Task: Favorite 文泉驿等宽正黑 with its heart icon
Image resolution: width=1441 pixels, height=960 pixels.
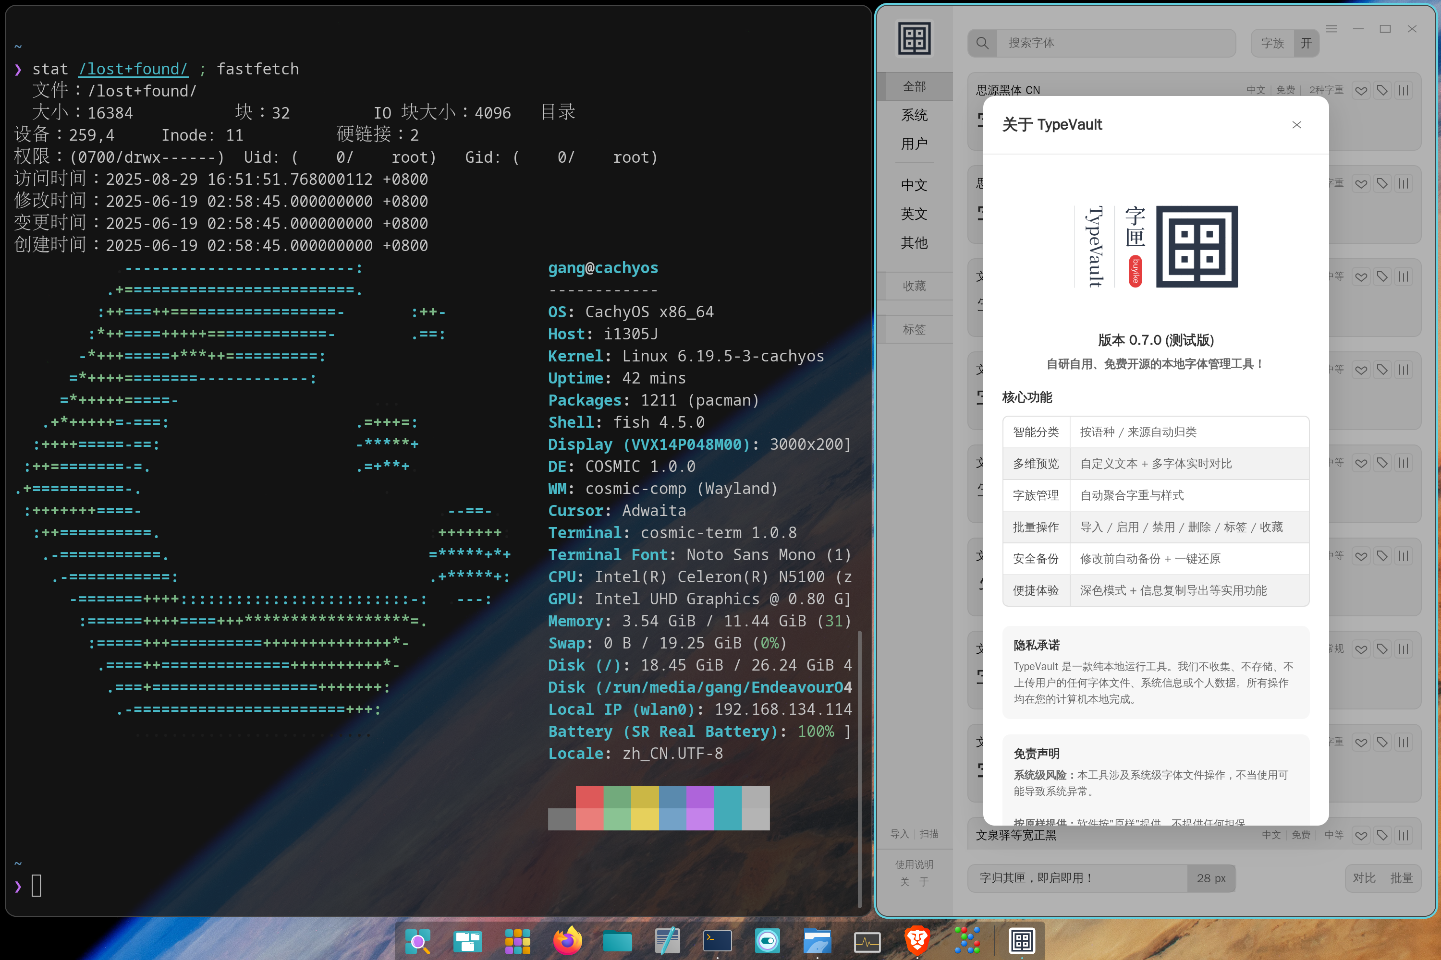Action: (1361, 835)
